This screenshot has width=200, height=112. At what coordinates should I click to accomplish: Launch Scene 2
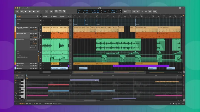pos(52,17)
